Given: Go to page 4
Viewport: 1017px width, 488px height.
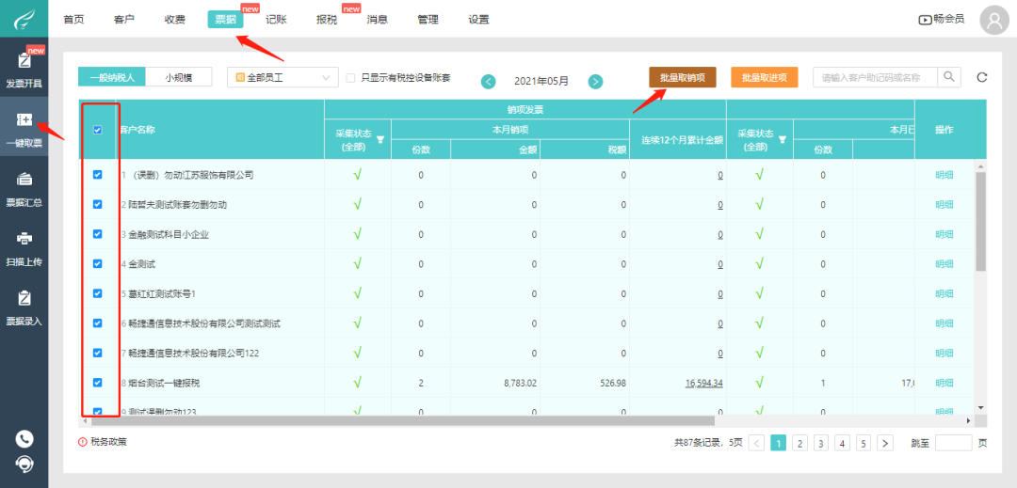Looking at the screenshot, I should point(842,444).
